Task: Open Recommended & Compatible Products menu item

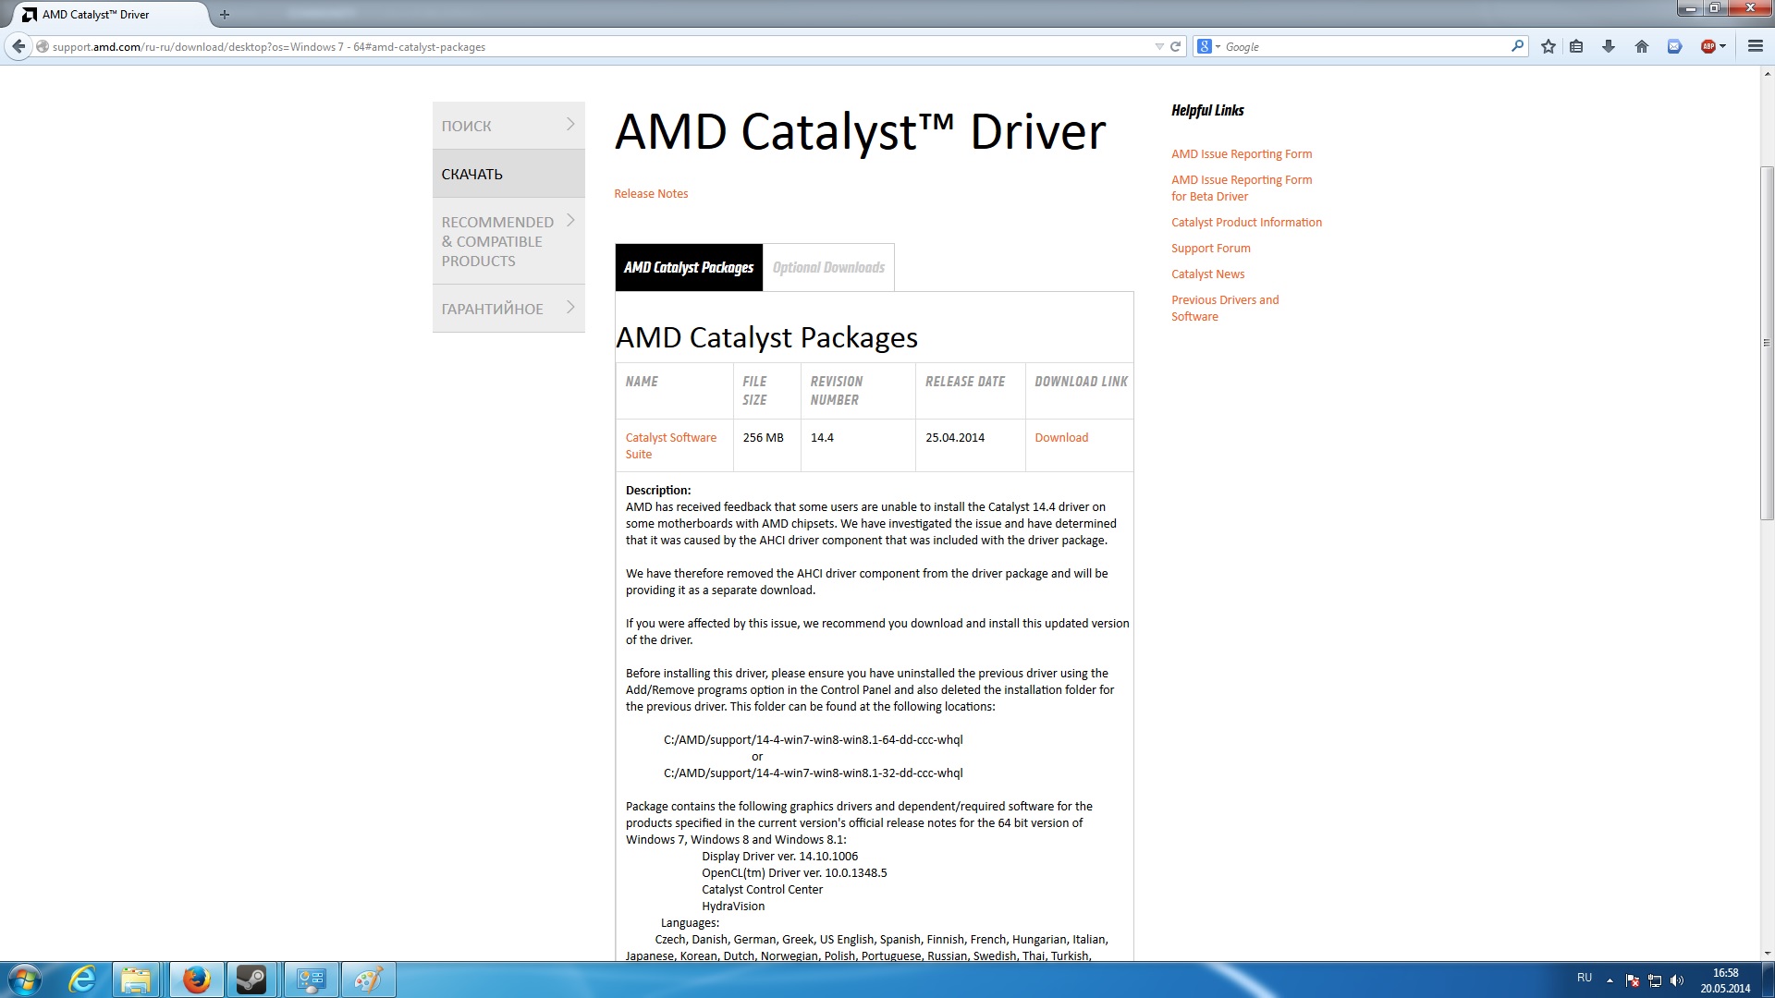Action: click(508, 241)
